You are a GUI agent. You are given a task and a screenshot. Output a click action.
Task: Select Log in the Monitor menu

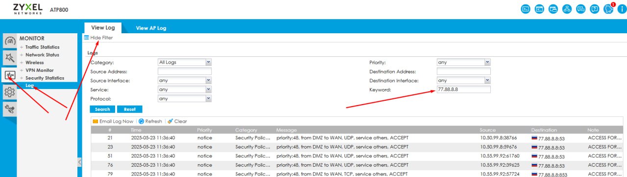30,86
